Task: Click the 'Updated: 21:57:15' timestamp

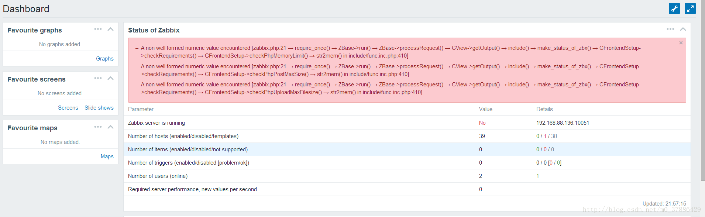Action: (664, 204)
